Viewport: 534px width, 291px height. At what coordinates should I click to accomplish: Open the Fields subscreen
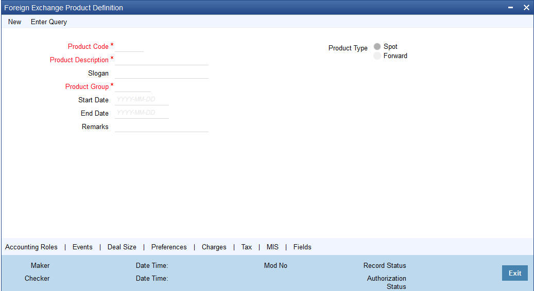pyautogui.click(x=302, y=247)
